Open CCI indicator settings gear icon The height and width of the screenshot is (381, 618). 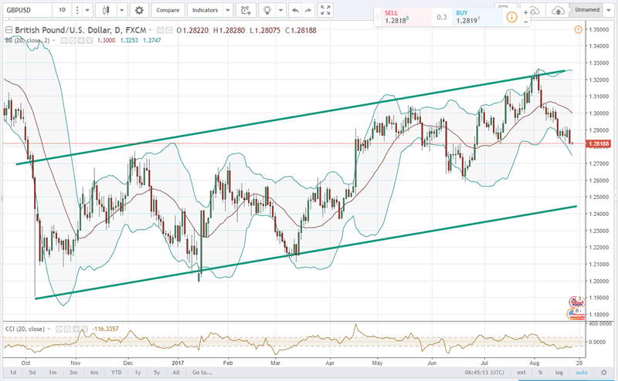67,329
